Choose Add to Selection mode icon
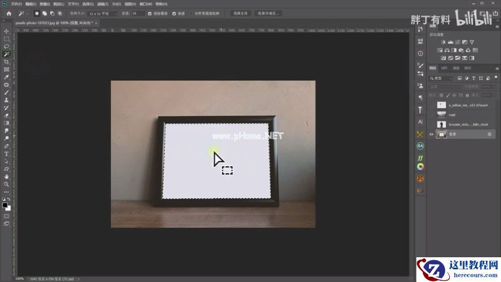The height and width of the screenshot is (282, 501). tap(44, 13)
